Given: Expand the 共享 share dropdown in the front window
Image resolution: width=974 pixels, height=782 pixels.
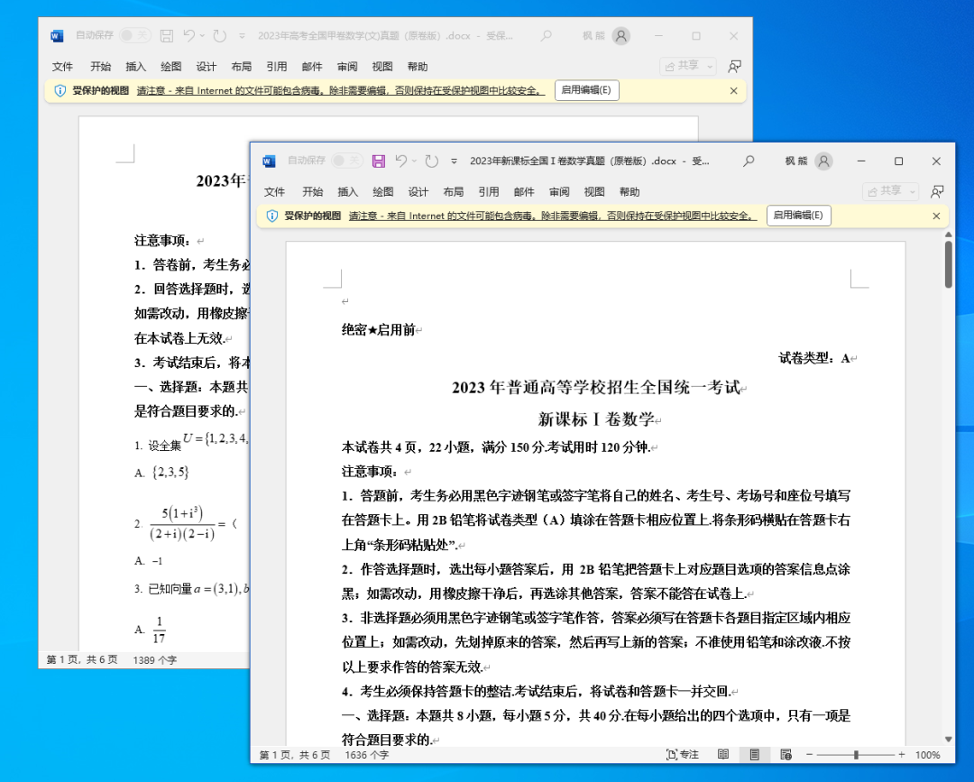Looking at the screenshot, I should (912, 192).
